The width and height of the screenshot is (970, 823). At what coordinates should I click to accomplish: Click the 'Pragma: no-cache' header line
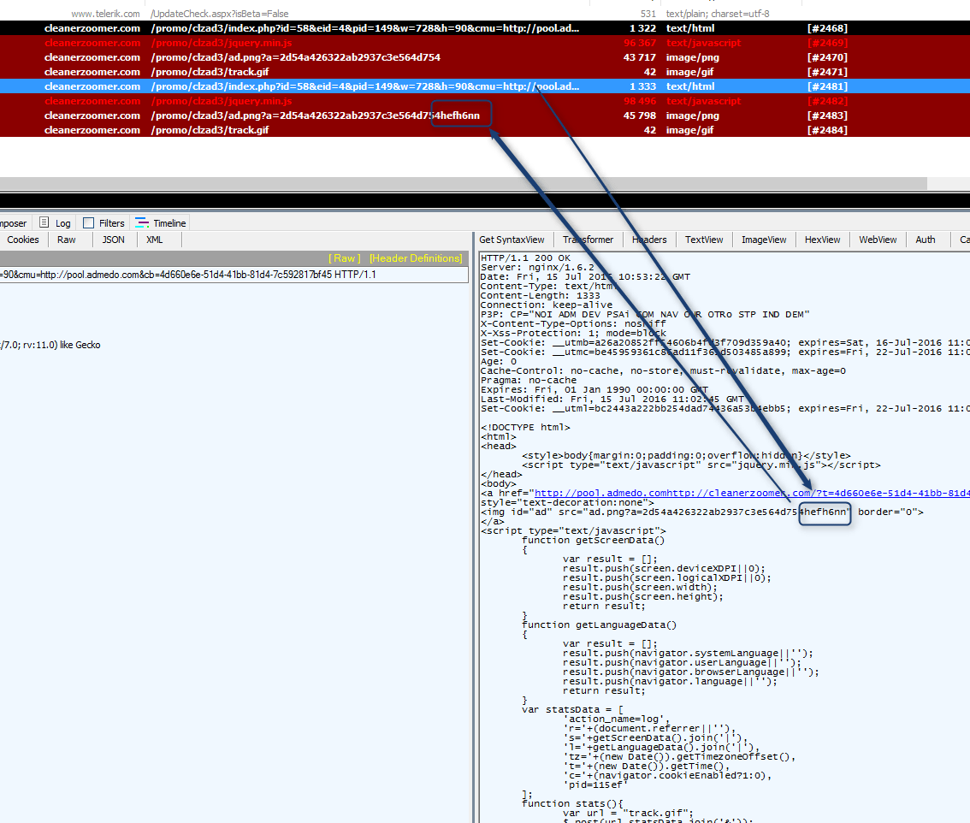[x=529, y=381]
